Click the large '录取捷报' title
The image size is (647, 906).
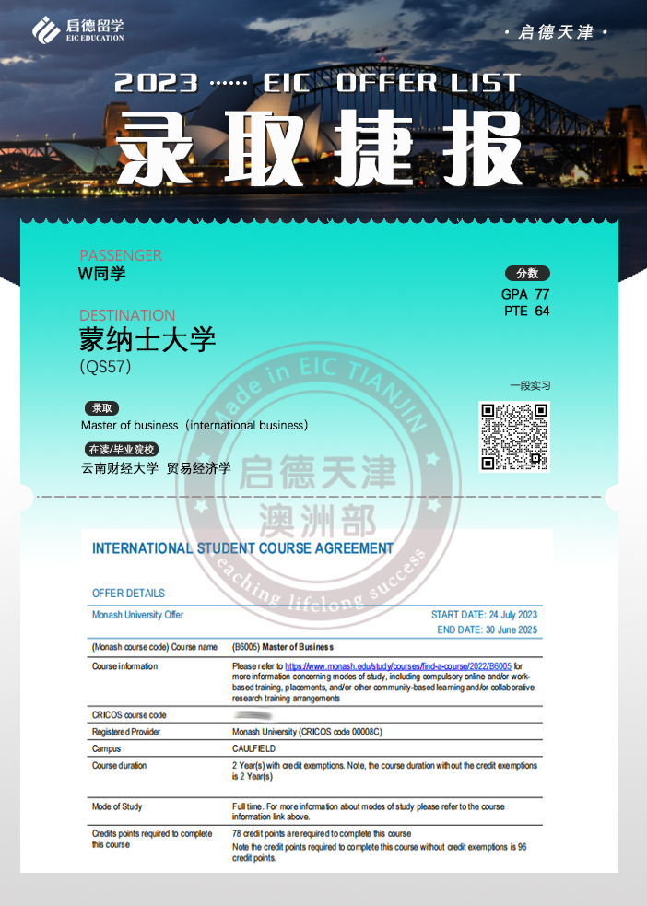point(321,147)
